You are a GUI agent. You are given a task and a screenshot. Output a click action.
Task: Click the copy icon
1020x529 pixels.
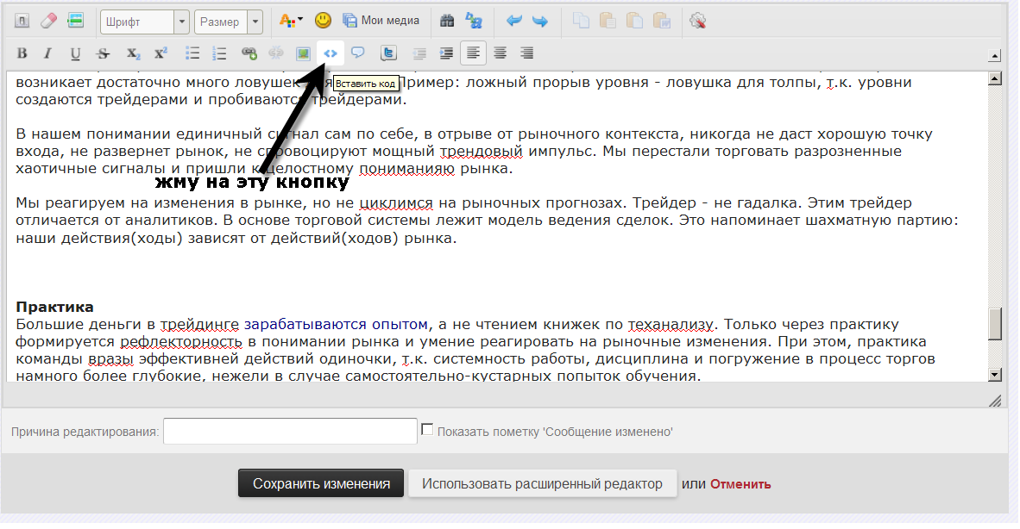click(x=580, y=21)
